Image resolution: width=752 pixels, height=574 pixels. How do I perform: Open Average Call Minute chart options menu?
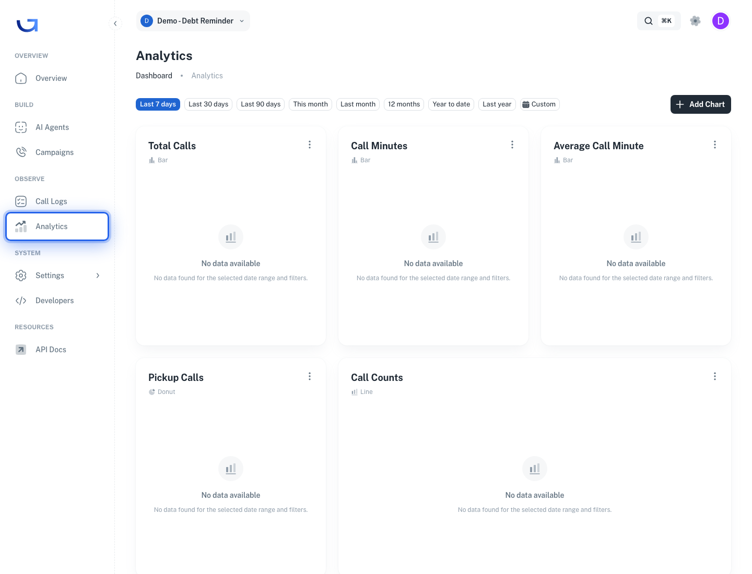tap(715, 145)
